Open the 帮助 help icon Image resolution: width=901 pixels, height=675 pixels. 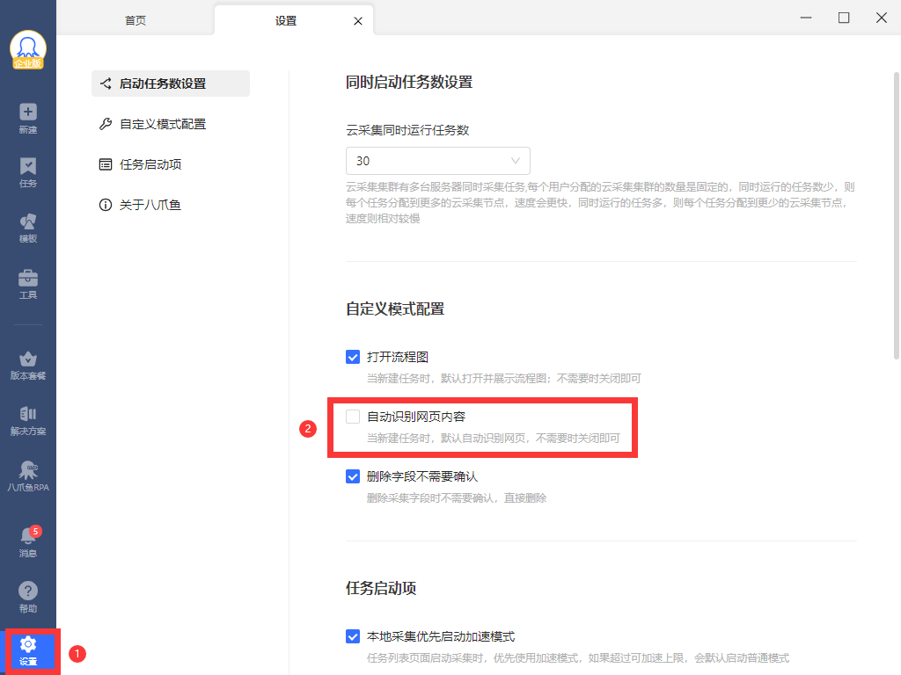[x=27, y=597]
